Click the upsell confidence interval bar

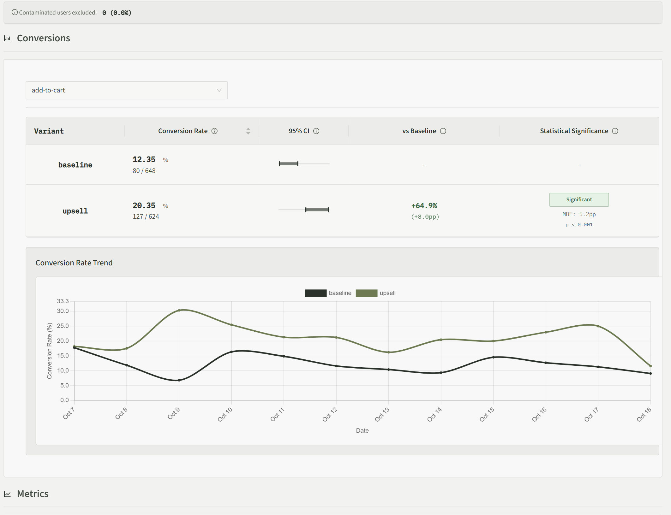[x=317, y=210]
